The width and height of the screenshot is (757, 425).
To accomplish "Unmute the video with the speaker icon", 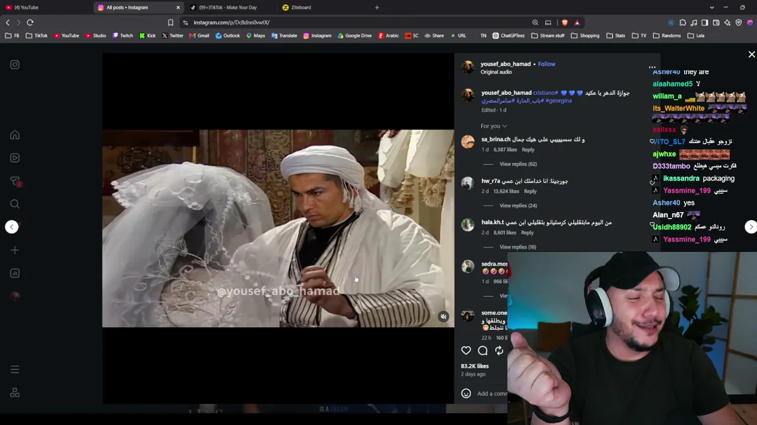I will pos(444,317).
